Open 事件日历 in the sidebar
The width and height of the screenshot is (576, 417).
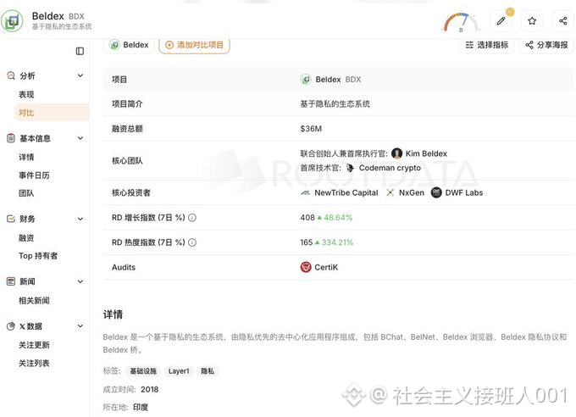tap(34, 175)
